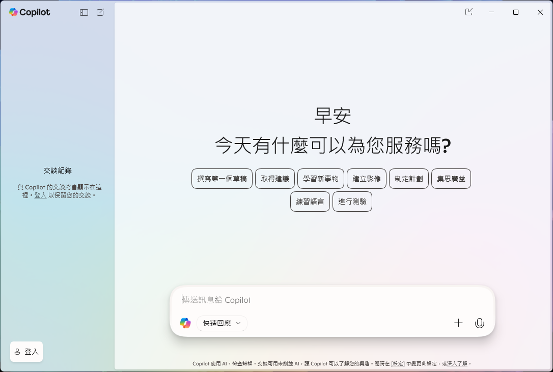
Task: Click the Copilot logo in sidebar header
Action: (x=30, y=12)
